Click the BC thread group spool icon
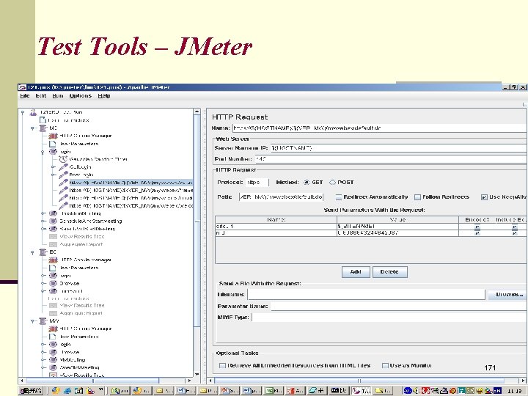The width and height of the screenshot is (528, 396). tap(43, 252)
